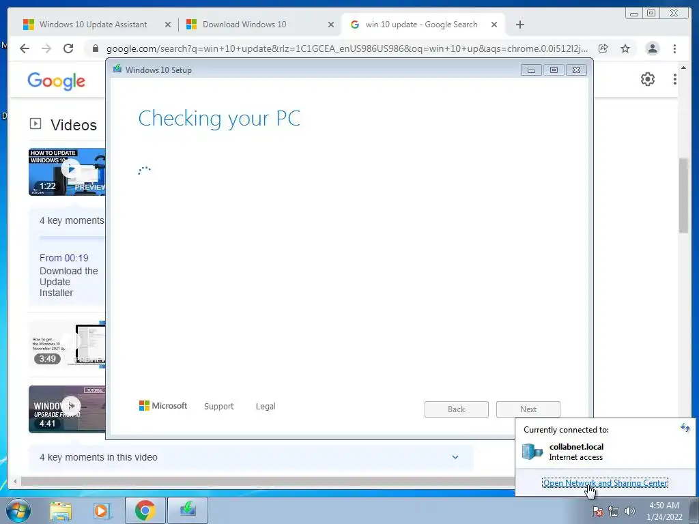Click the Windows 10 Setup title icon
The height and width of the screenshot is (524, 699).
coord(117,69)
